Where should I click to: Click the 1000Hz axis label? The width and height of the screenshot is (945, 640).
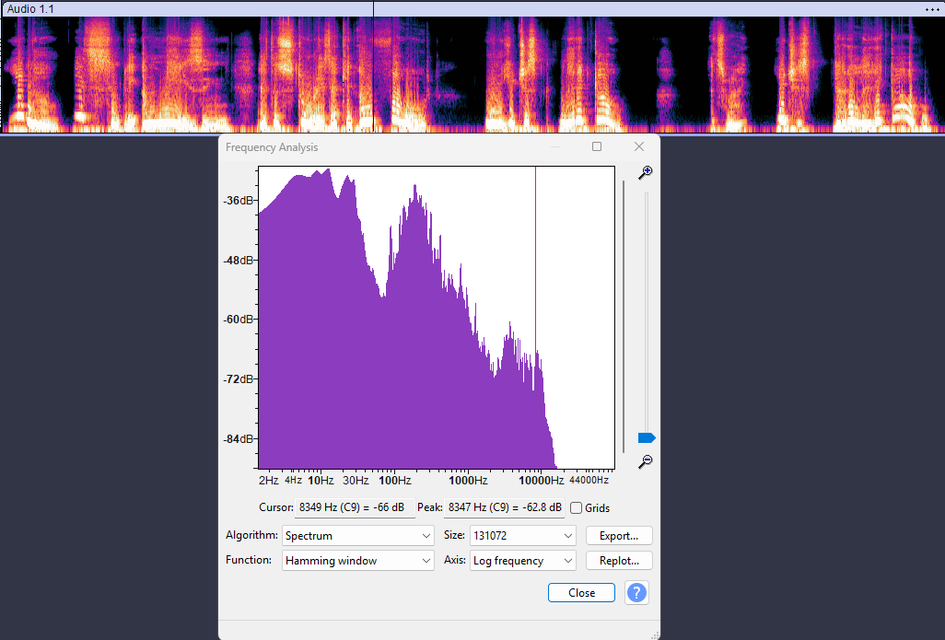click(x=468, y=481)
